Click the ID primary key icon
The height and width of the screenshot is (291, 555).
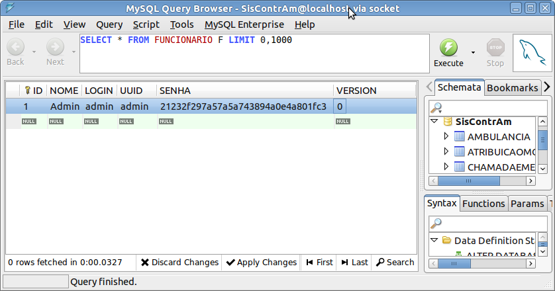tap(28, 91)
